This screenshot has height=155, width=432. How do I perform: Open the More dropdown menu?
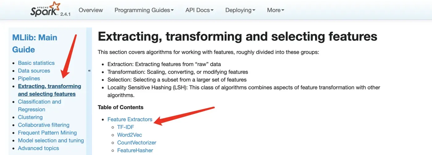point(275,10)
